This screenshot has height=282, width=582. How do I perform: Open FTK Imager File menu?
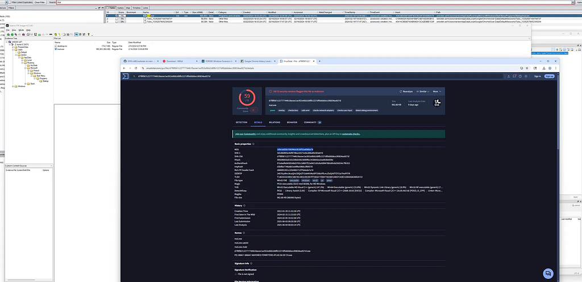pyautogui.click(x=7, y=30)
